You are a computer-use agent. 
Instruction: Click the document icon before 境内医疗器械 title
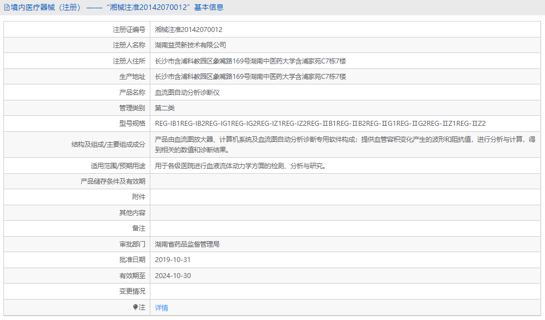7,7
